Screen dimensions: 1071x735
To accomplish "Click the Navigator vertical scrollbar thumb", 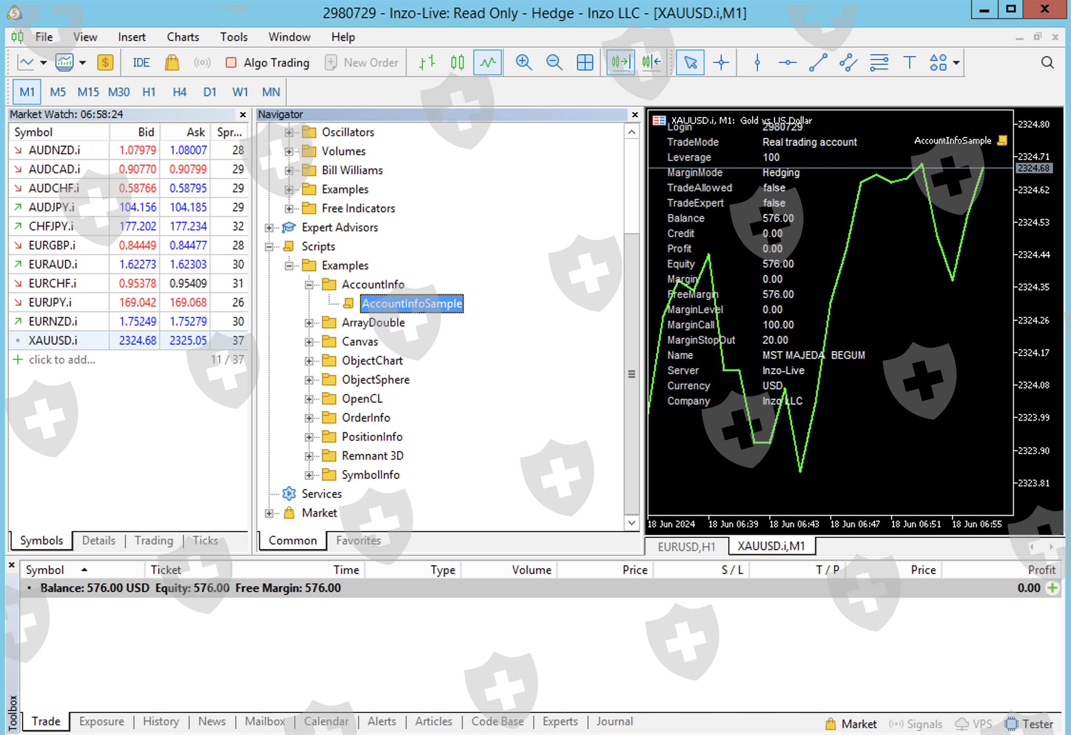I will (631, 374).
